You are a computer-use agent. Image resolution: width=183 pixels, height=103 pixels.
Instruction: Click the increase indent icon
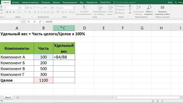tap(48, 12)
